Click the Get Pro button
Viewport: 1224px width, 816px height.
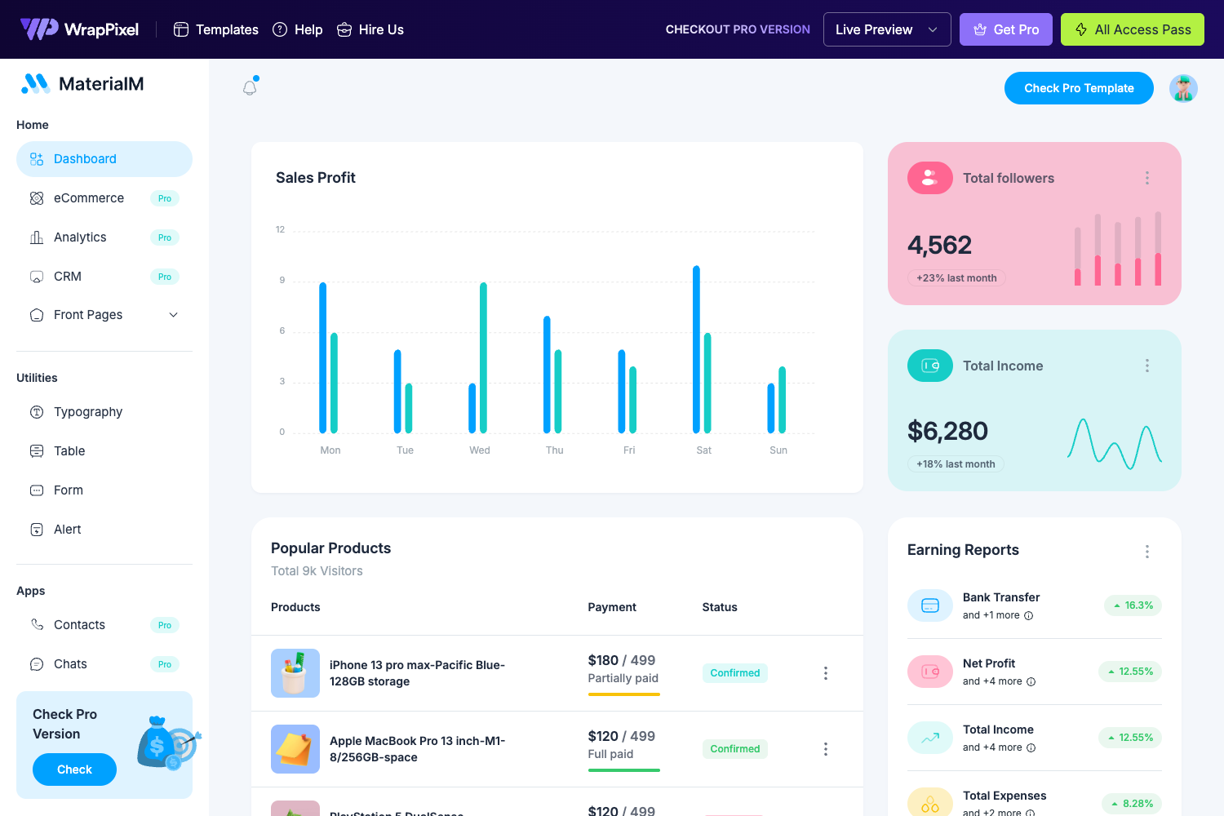(1006, 29)
